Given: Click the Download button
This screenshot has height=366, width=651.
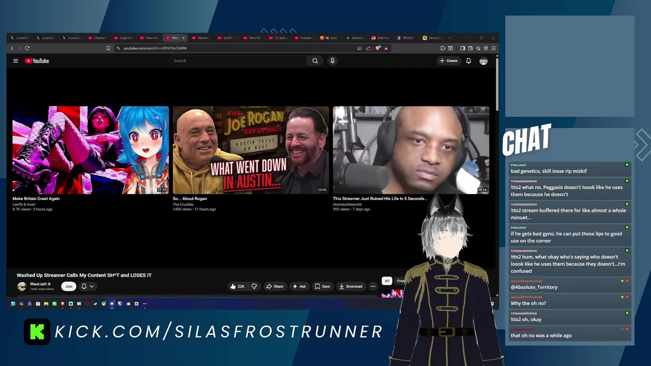Looking at the screenshot, I should coord(351,286).
